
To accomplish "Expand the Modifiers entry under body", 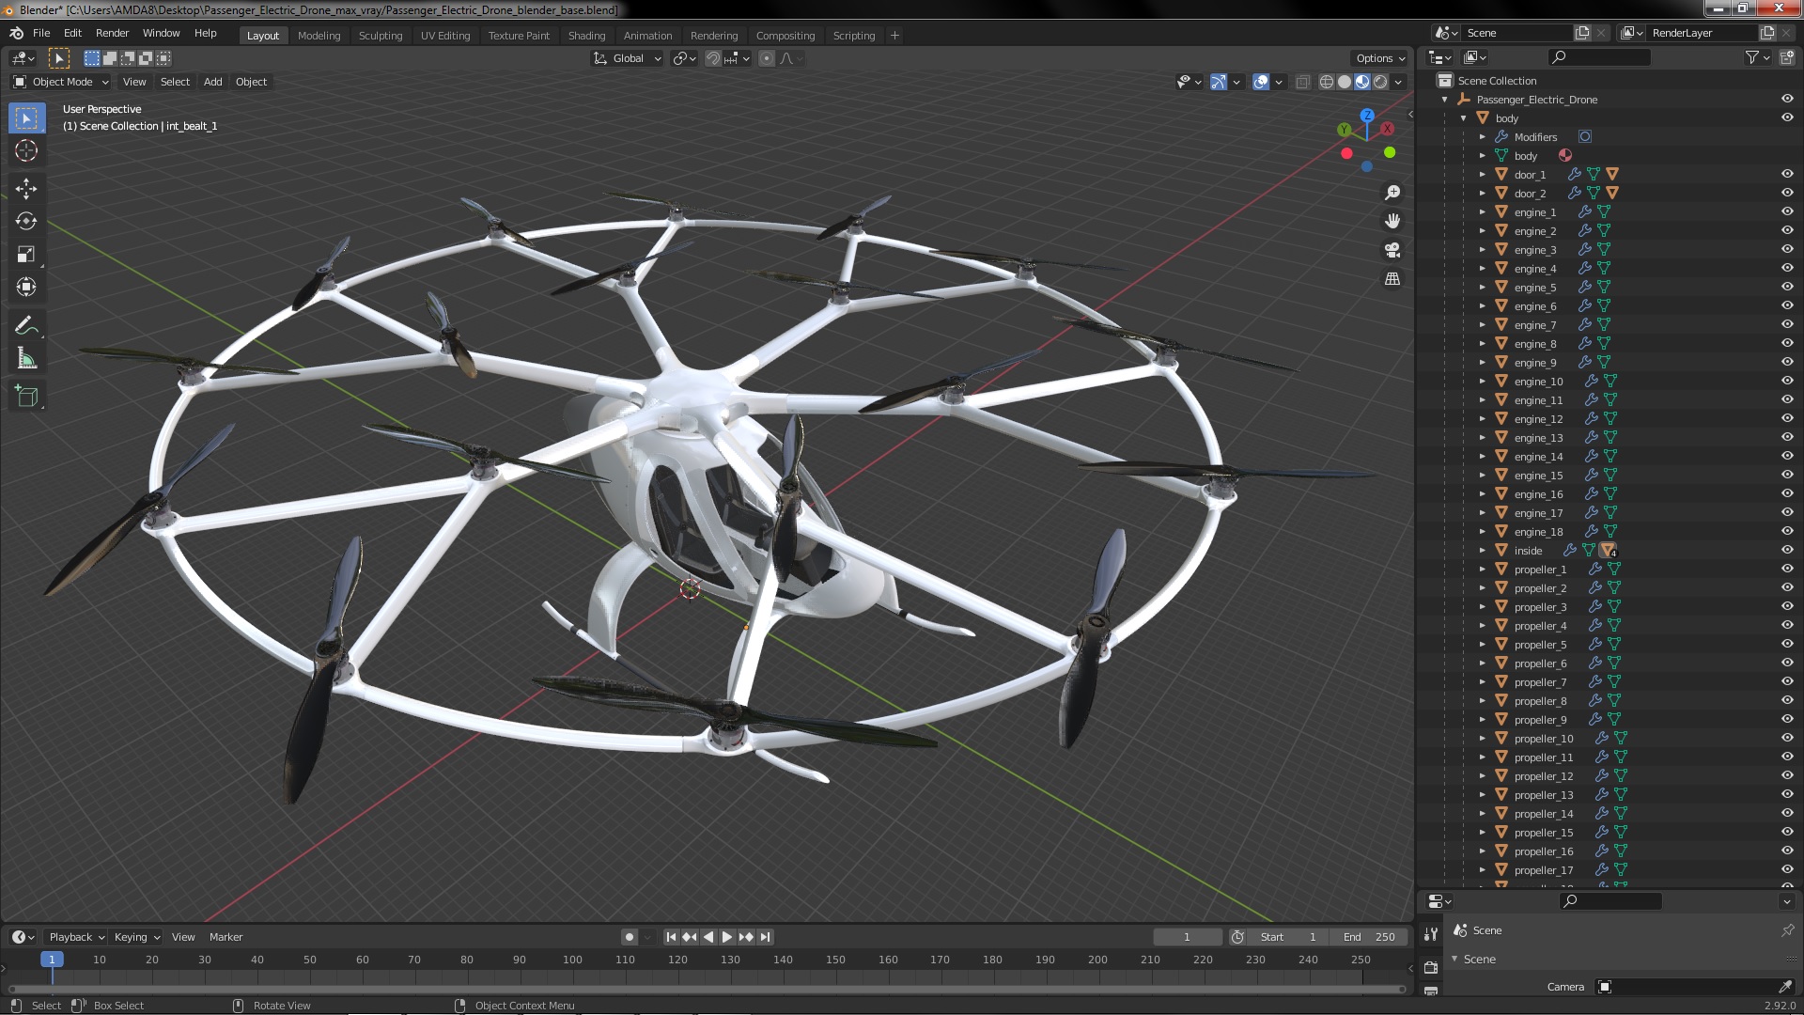I will (x=1485, y=135).
